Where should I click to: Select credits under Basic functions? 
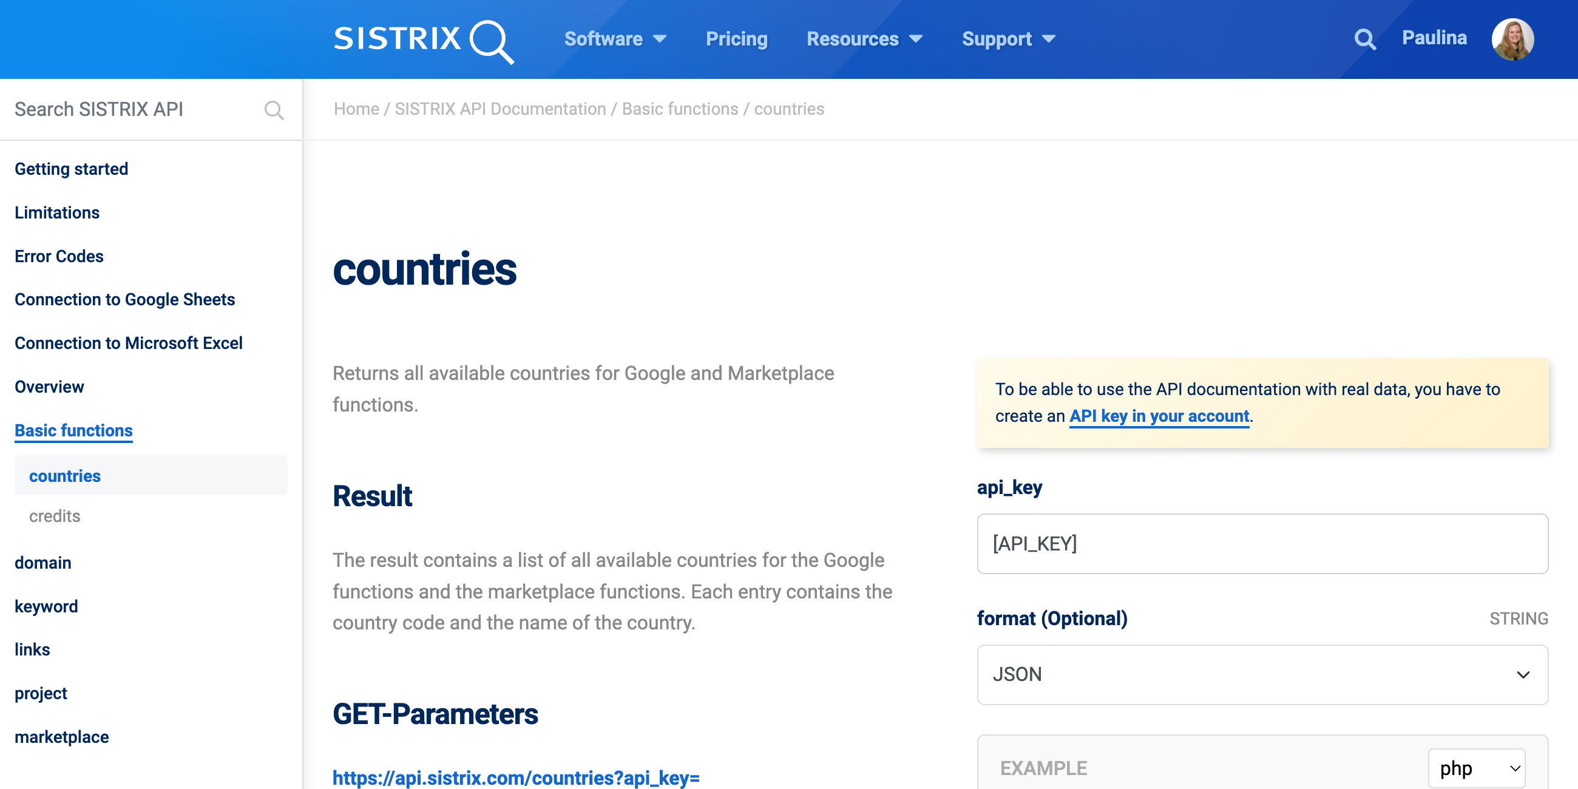pyautogui.click(x=55, y=516)
